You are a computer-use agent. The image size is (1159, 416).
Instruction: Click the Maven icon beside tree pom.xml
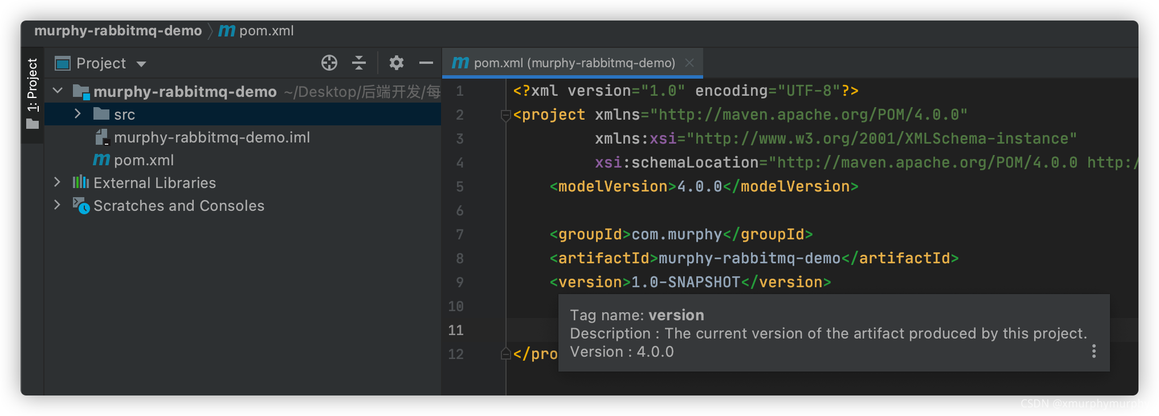101,160
